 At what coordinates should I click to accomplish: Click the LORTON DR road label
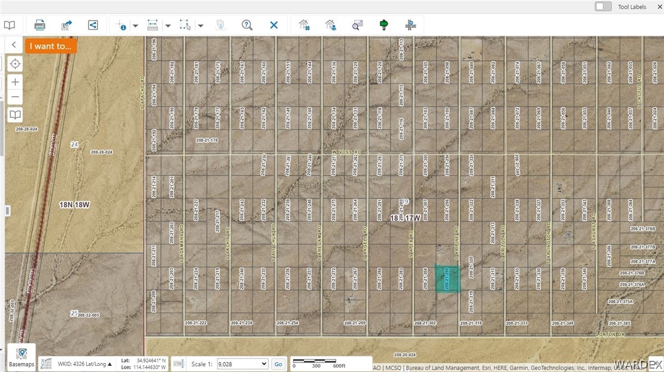pos(610,334)
